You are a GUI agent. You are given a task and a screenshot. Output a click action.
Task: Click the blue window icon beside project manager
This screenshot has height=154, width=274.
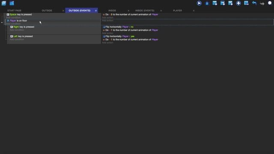[12, 3]
